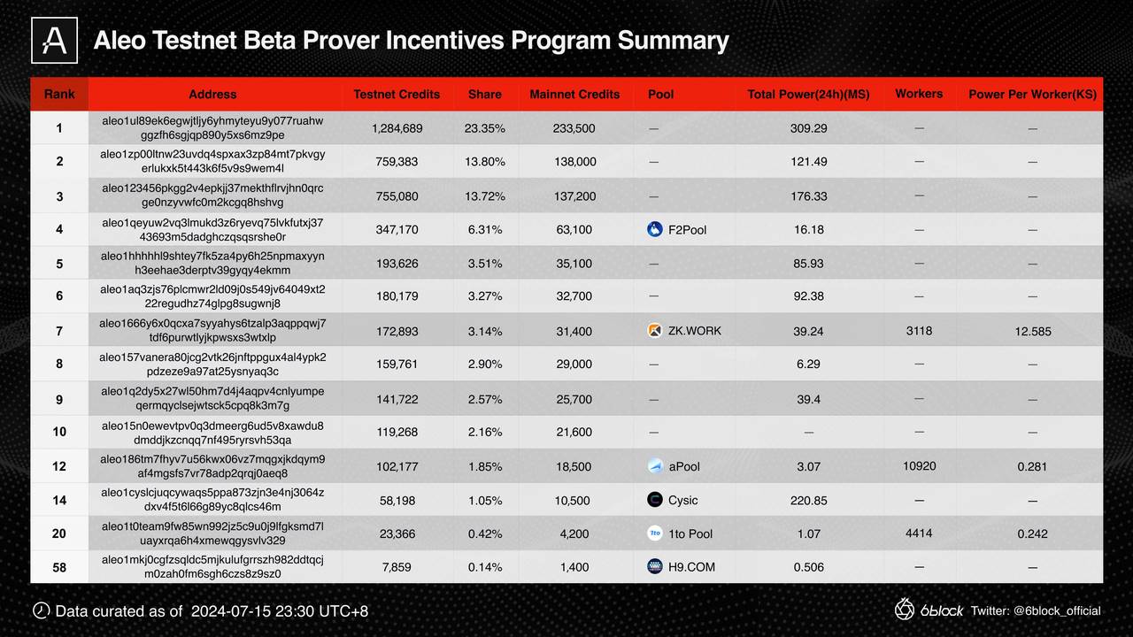Click the aleo123456pkgg2v4 address
The height and width of the screenshot is (637, 1133).
[212, 196]
